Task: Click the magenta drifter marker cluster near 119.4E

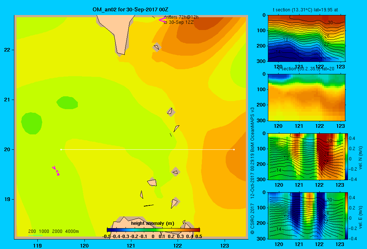Action: (x=56, y=171)
